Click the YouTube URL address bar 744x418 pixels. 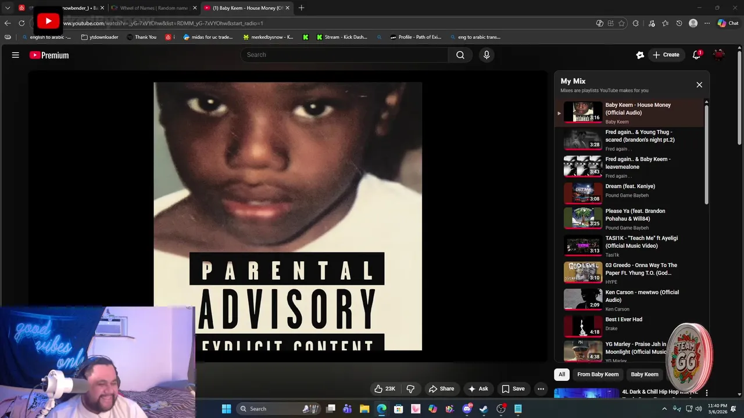click(x=314, y=23)
